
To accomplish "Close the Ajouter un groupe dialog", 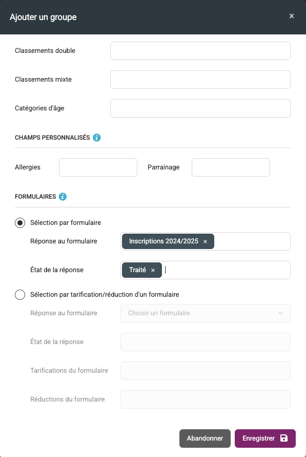I will (x=292, y=16).
